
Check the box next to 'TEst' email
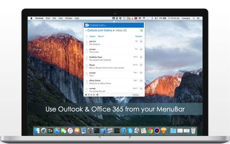(87, 75)
